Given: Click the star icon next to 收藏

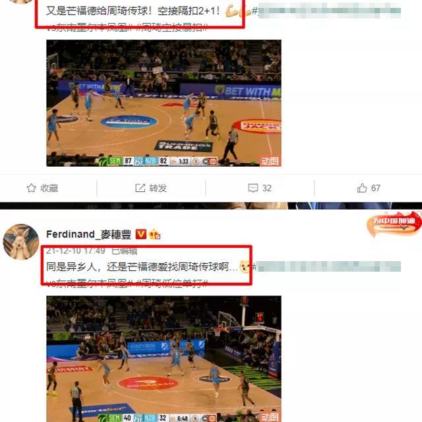Looking at the screenshot, I should 31,188.
